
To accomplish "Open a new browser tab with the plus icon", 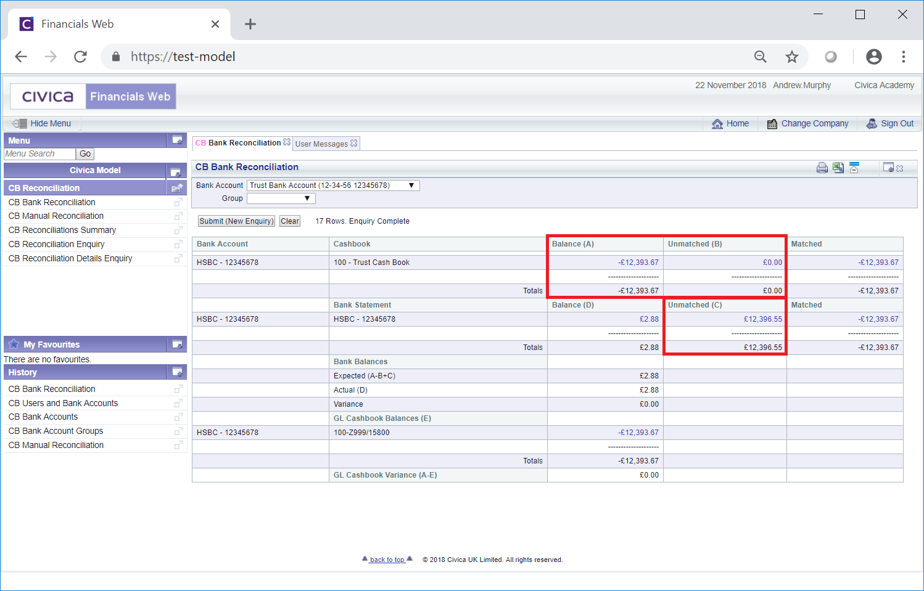I will (250, 24).
